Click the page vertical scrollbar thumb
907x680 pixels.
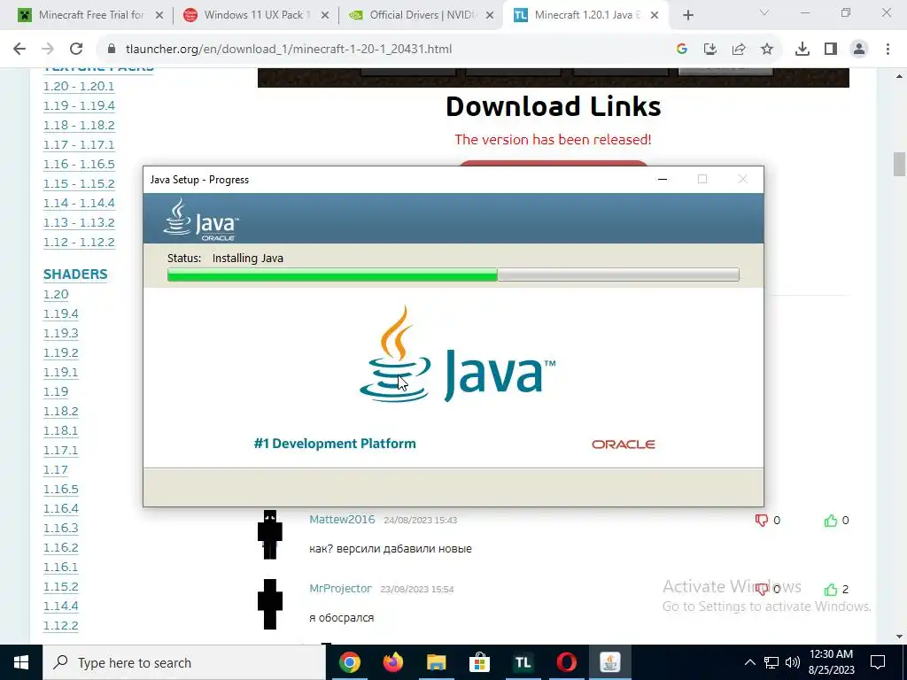click(x=899, y=164)
